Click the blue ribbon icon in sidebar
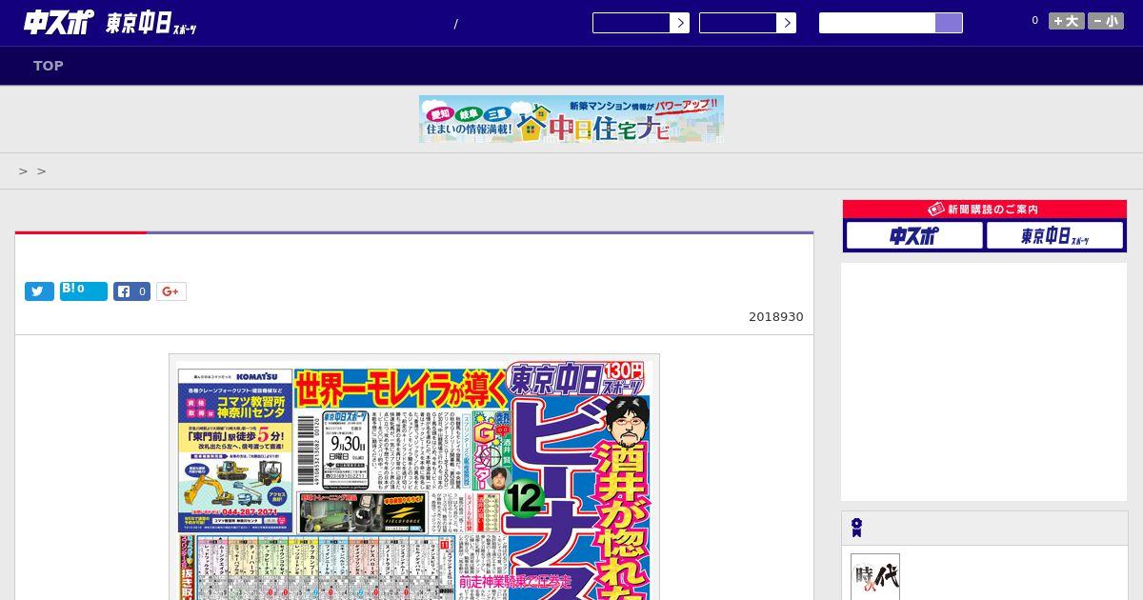1143x600 pixels. point(857,528)
